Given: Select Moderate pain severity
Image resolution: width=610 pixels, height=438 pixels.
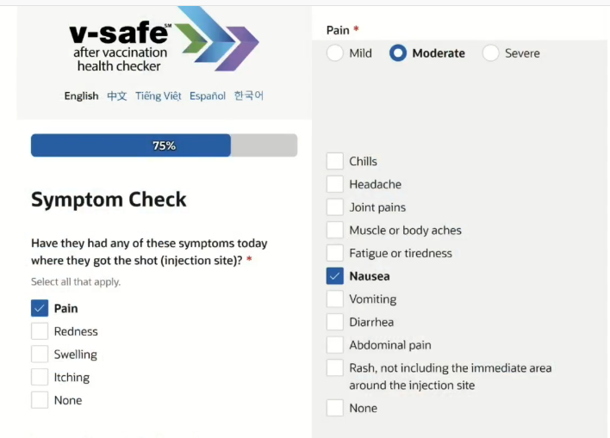Looking at the screenshot, I should 397,53.
